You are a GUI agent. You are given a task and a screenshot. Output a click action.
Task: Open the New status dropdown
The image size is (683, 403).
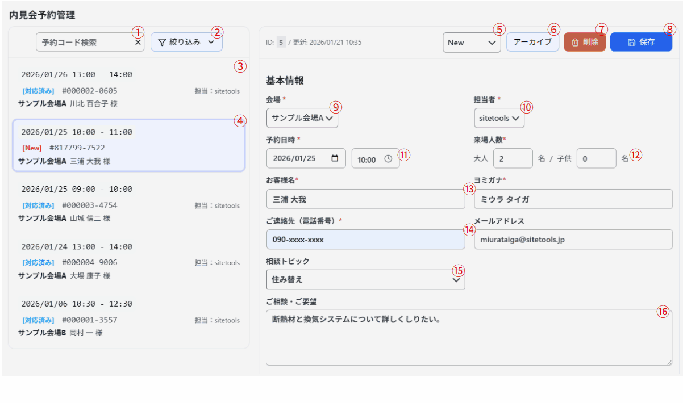(x=472, y=43)
